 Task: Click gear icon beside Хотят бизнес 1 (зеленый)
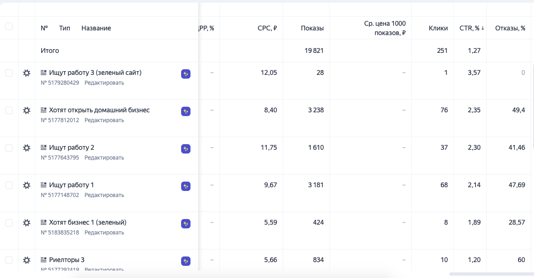click(27, 223)
